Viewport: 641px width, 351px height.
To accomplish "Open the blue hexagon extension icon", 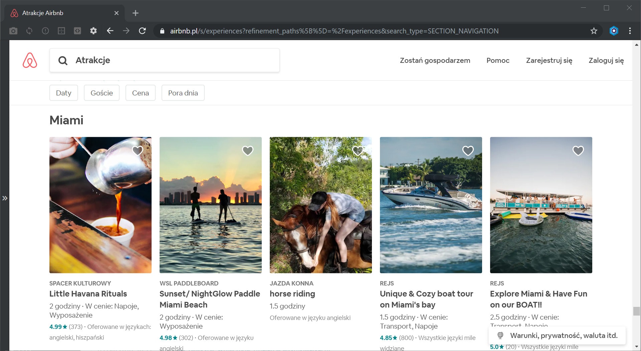I will (614, 31).
